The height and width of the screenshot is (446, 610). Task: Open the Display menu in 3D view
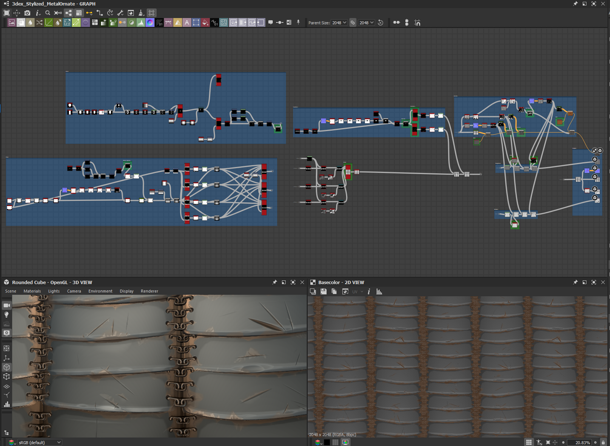[126, 291]
